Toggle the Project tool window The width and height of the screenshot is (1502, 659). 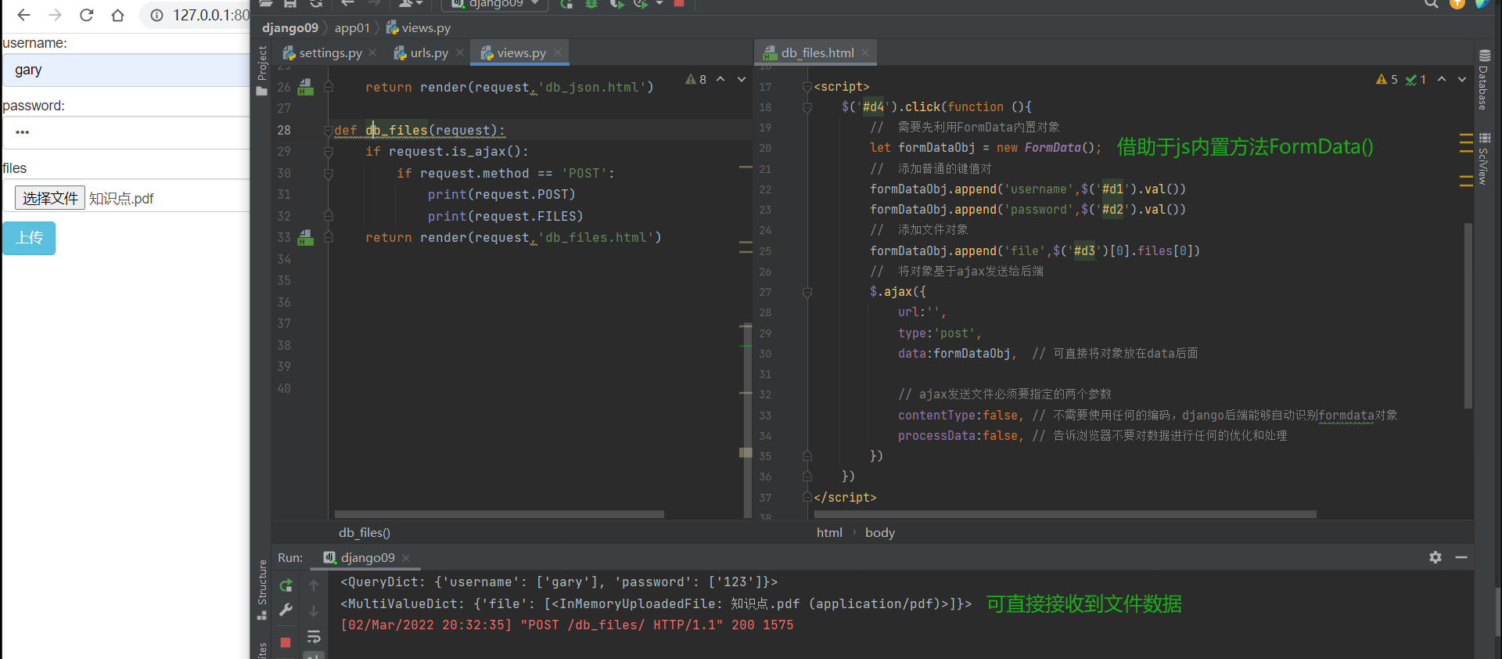point(262,70)
